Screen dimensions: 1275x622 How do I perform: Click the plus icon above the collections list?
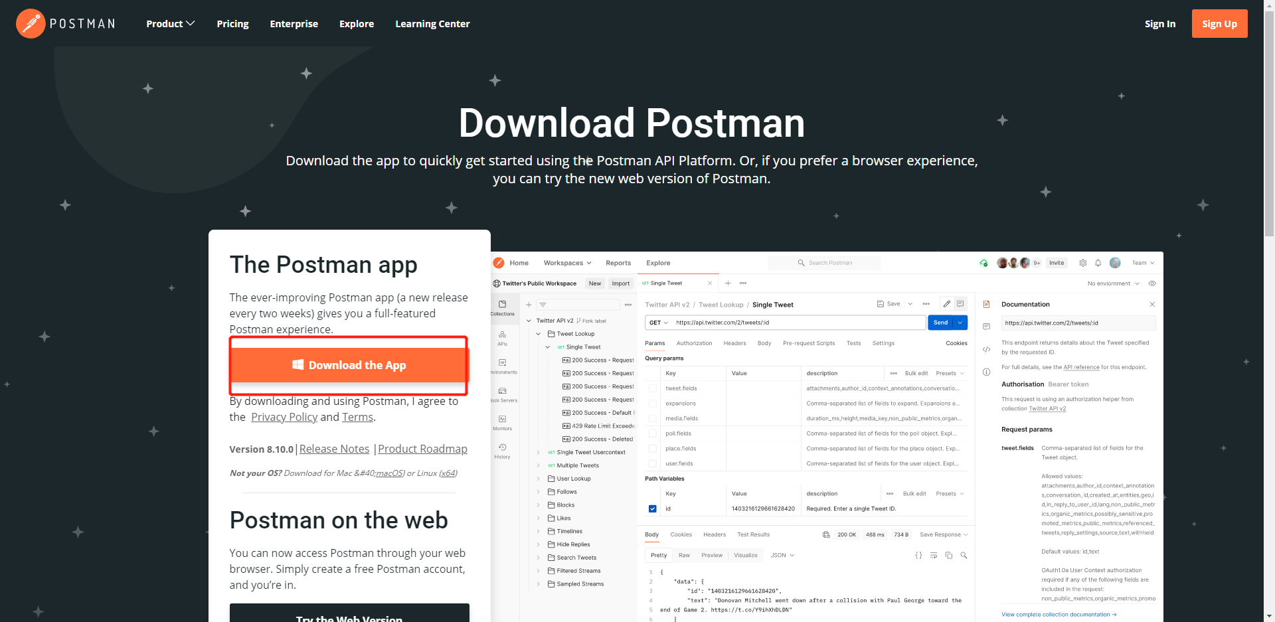pos(529,305)
